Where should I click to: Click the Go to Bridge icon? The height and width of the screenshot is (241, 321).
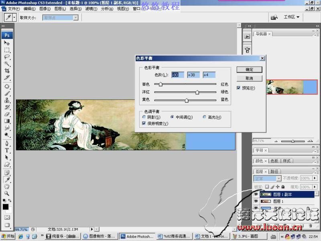pyautogui.click(x=274, y=17)
